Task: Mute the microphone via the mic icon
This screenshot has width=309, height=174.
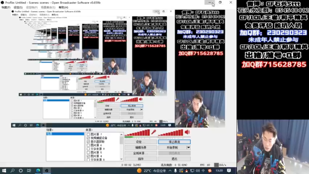Action: [x=153, y=132]
